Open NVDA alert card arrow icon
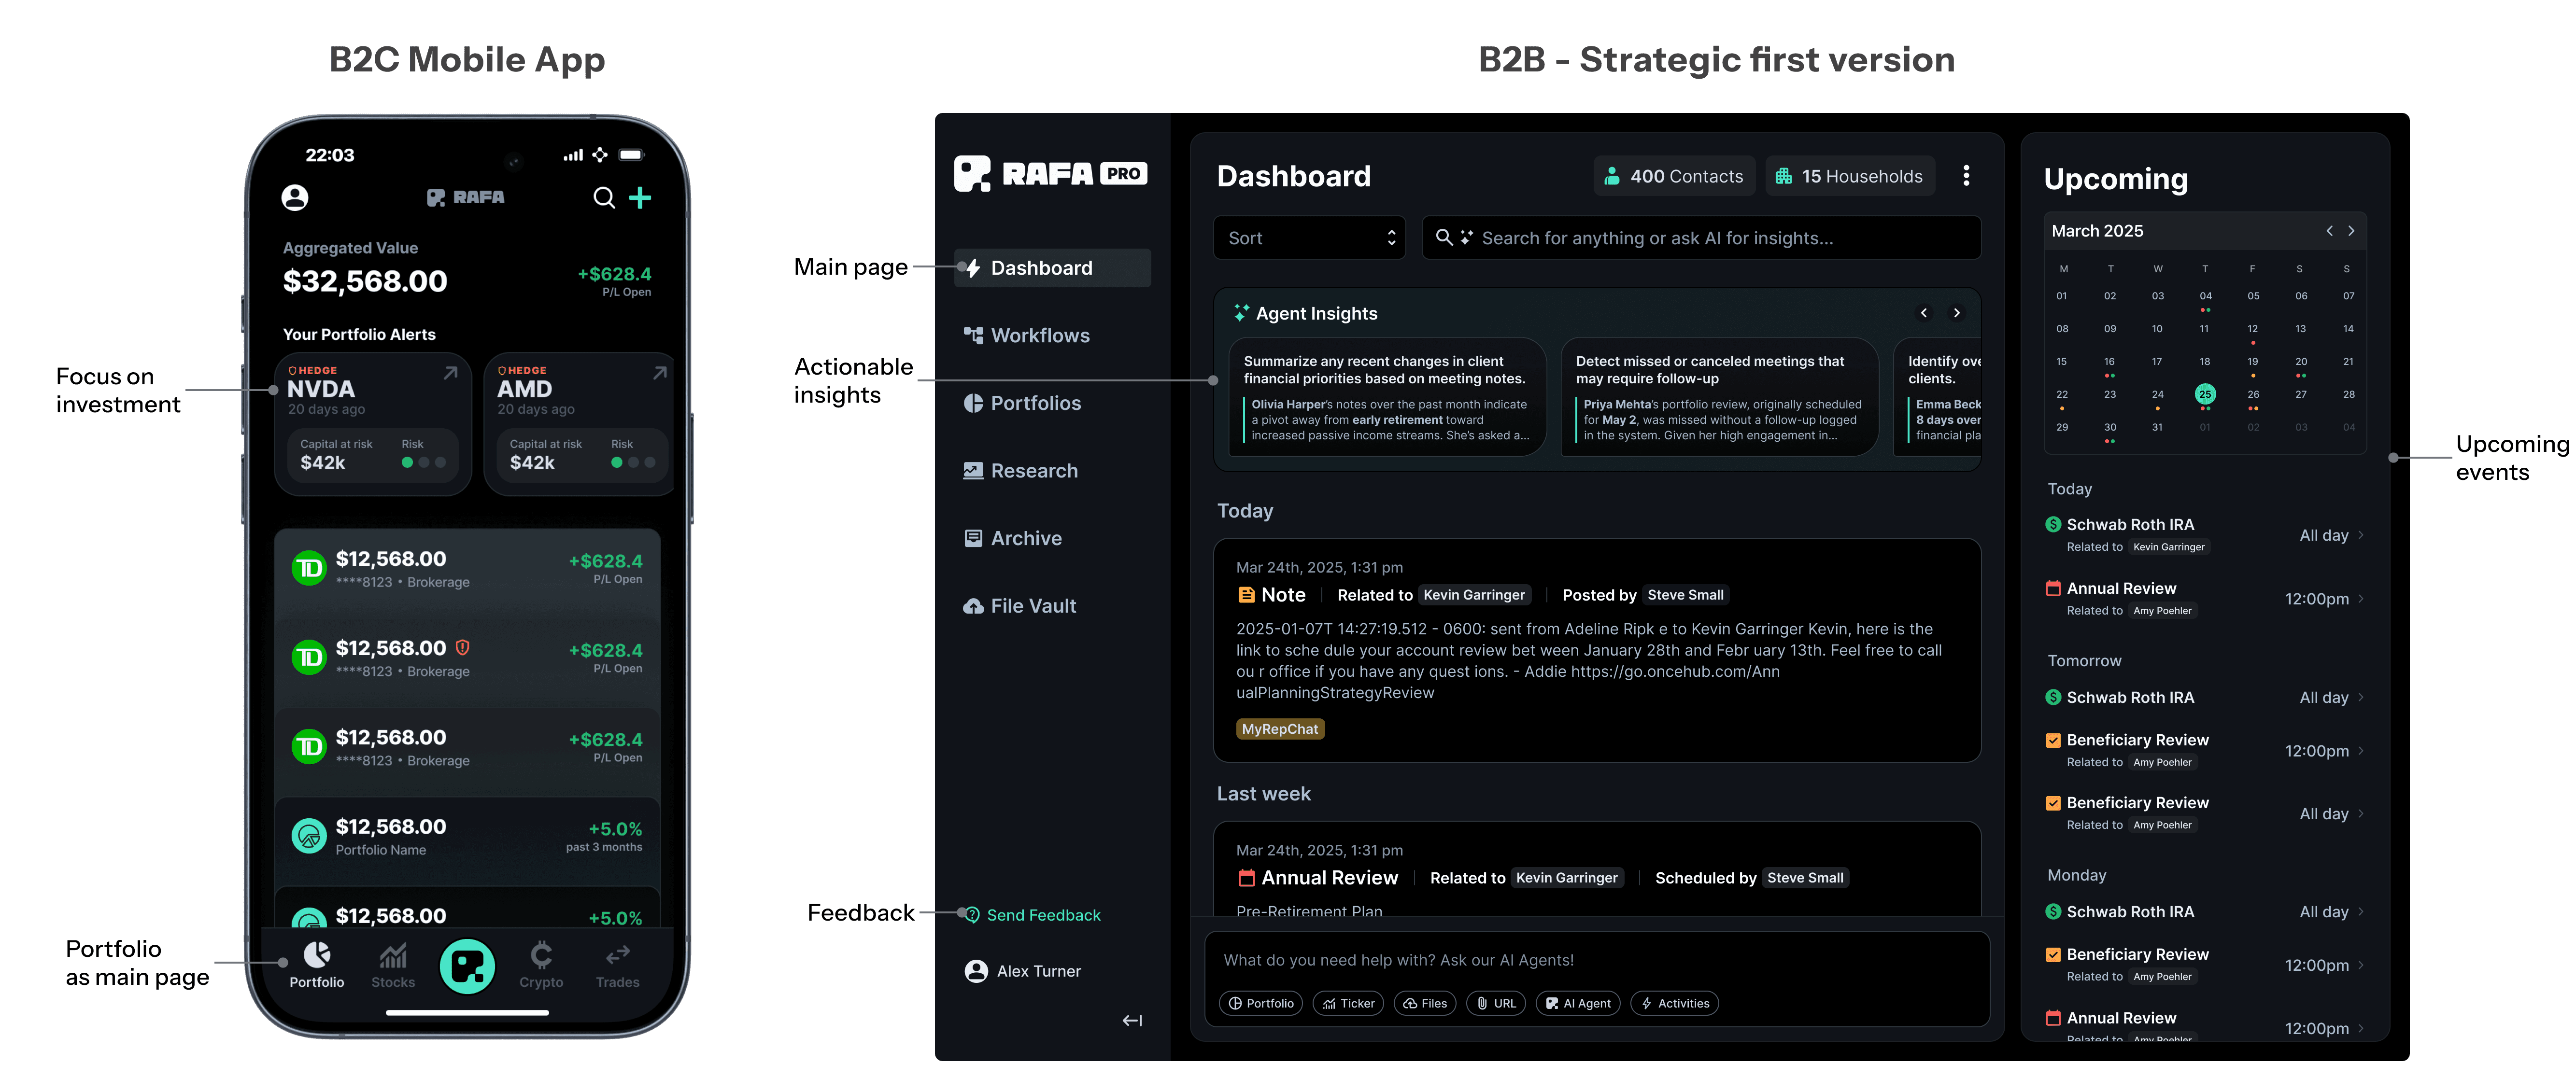This screenshot has width=2576, height=1092. click(451, 373)
